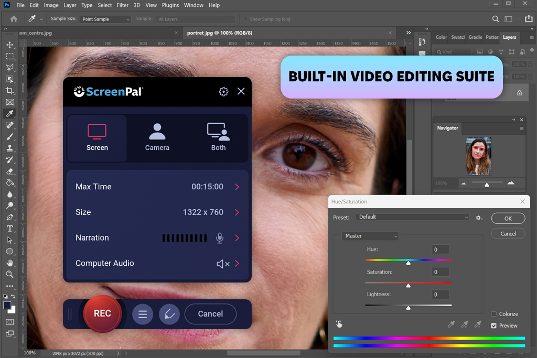The width and height of the screenshot is (537, 358).
Task: Choose Camera recording mode in ScreenPal
Action: [157, 138]
